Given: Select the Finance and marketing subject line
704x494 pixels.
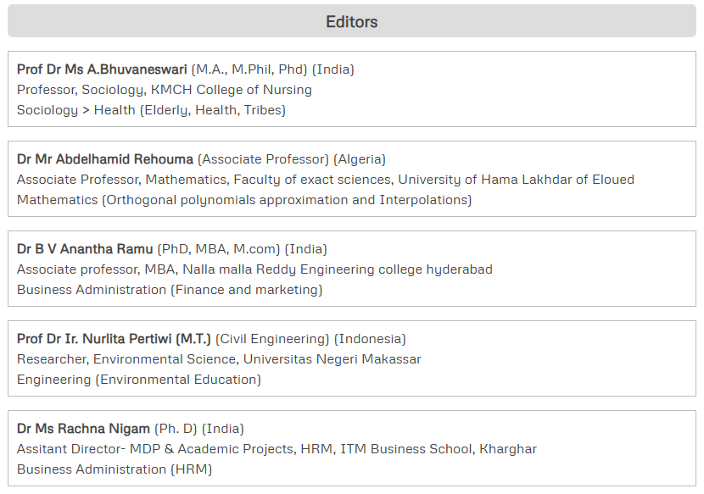Looking at the screenshot, I should point(170,290).
